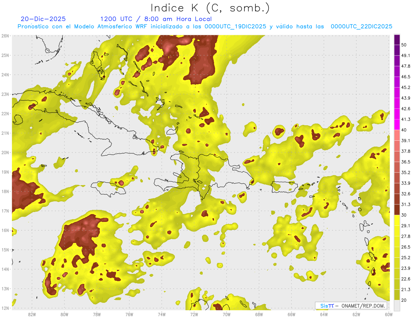Click the "18N" latitude label
This screenshot has height=319, width=413.
tap(5, 191)
